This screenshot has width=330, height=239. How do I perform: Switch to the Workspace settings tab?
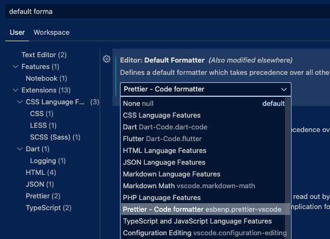(51, 32)
